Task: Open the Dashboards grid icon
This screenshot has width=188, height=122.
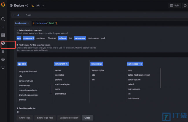Action: click(3, 35)
